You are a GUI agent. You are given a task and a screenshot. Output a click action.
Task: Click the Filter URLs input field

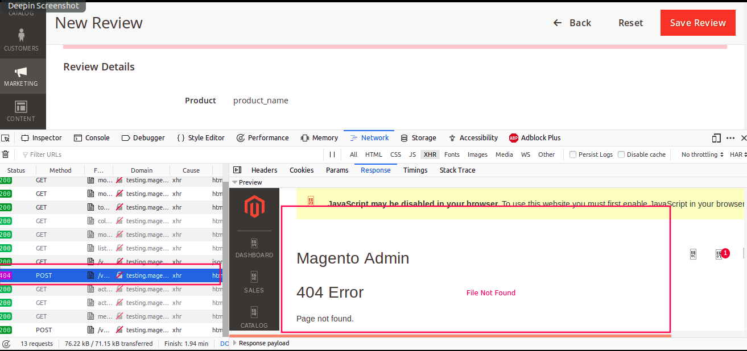(171, 154)
